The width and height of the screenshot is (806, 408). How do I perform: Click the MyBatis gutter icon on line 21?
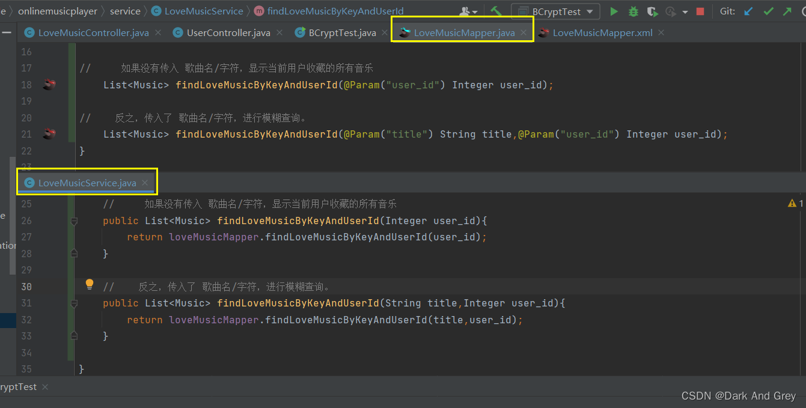tap(49, 134)
